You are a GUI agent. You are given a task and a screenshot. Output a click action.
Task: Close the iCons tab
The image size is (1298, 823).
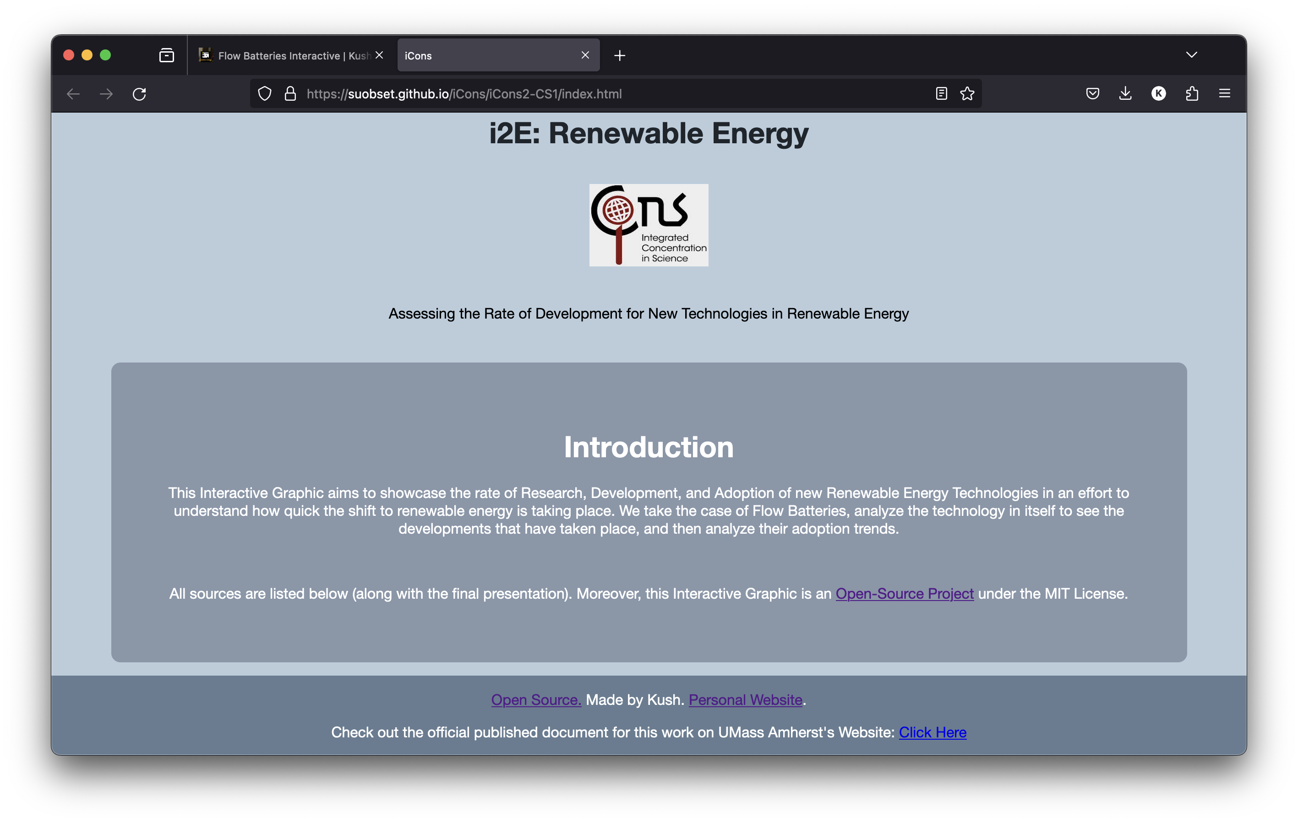[x=585, y=55]
